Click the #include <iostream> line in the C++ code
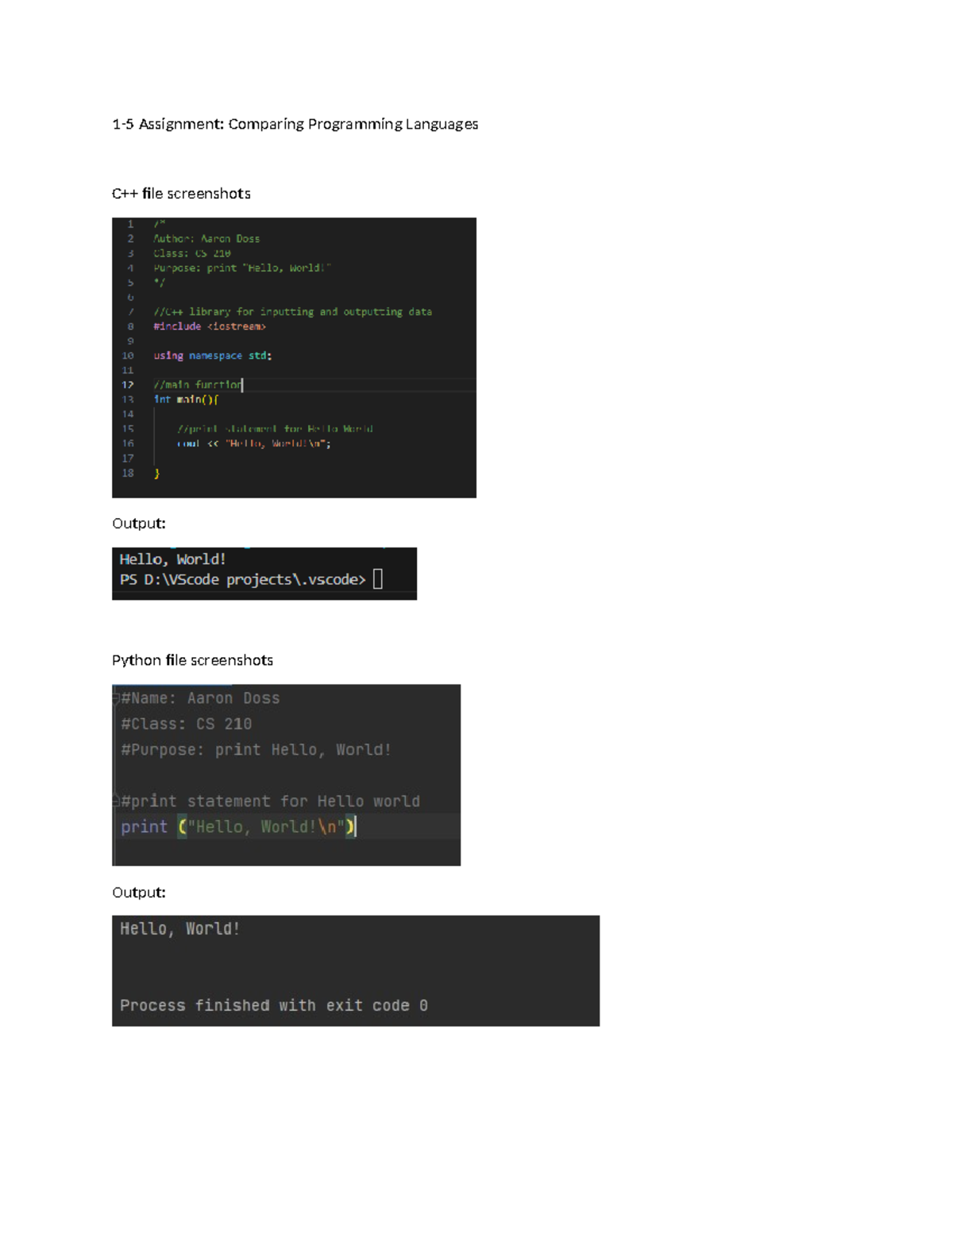 (210, 326)
